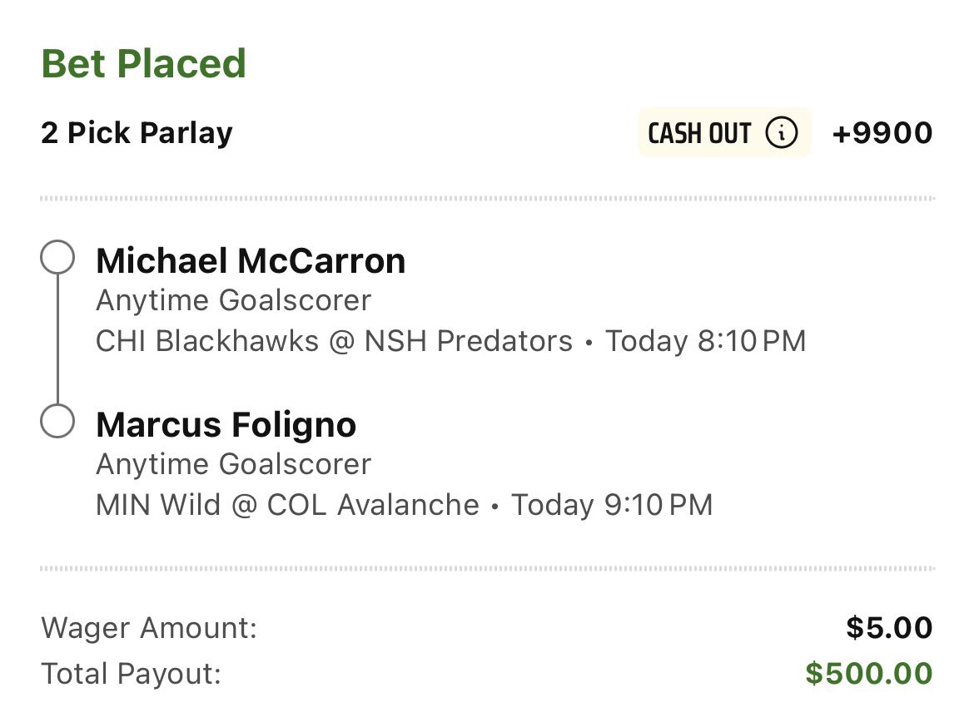
Task: Click the Today 8:10 PM game time
Action: pos(705,341)
